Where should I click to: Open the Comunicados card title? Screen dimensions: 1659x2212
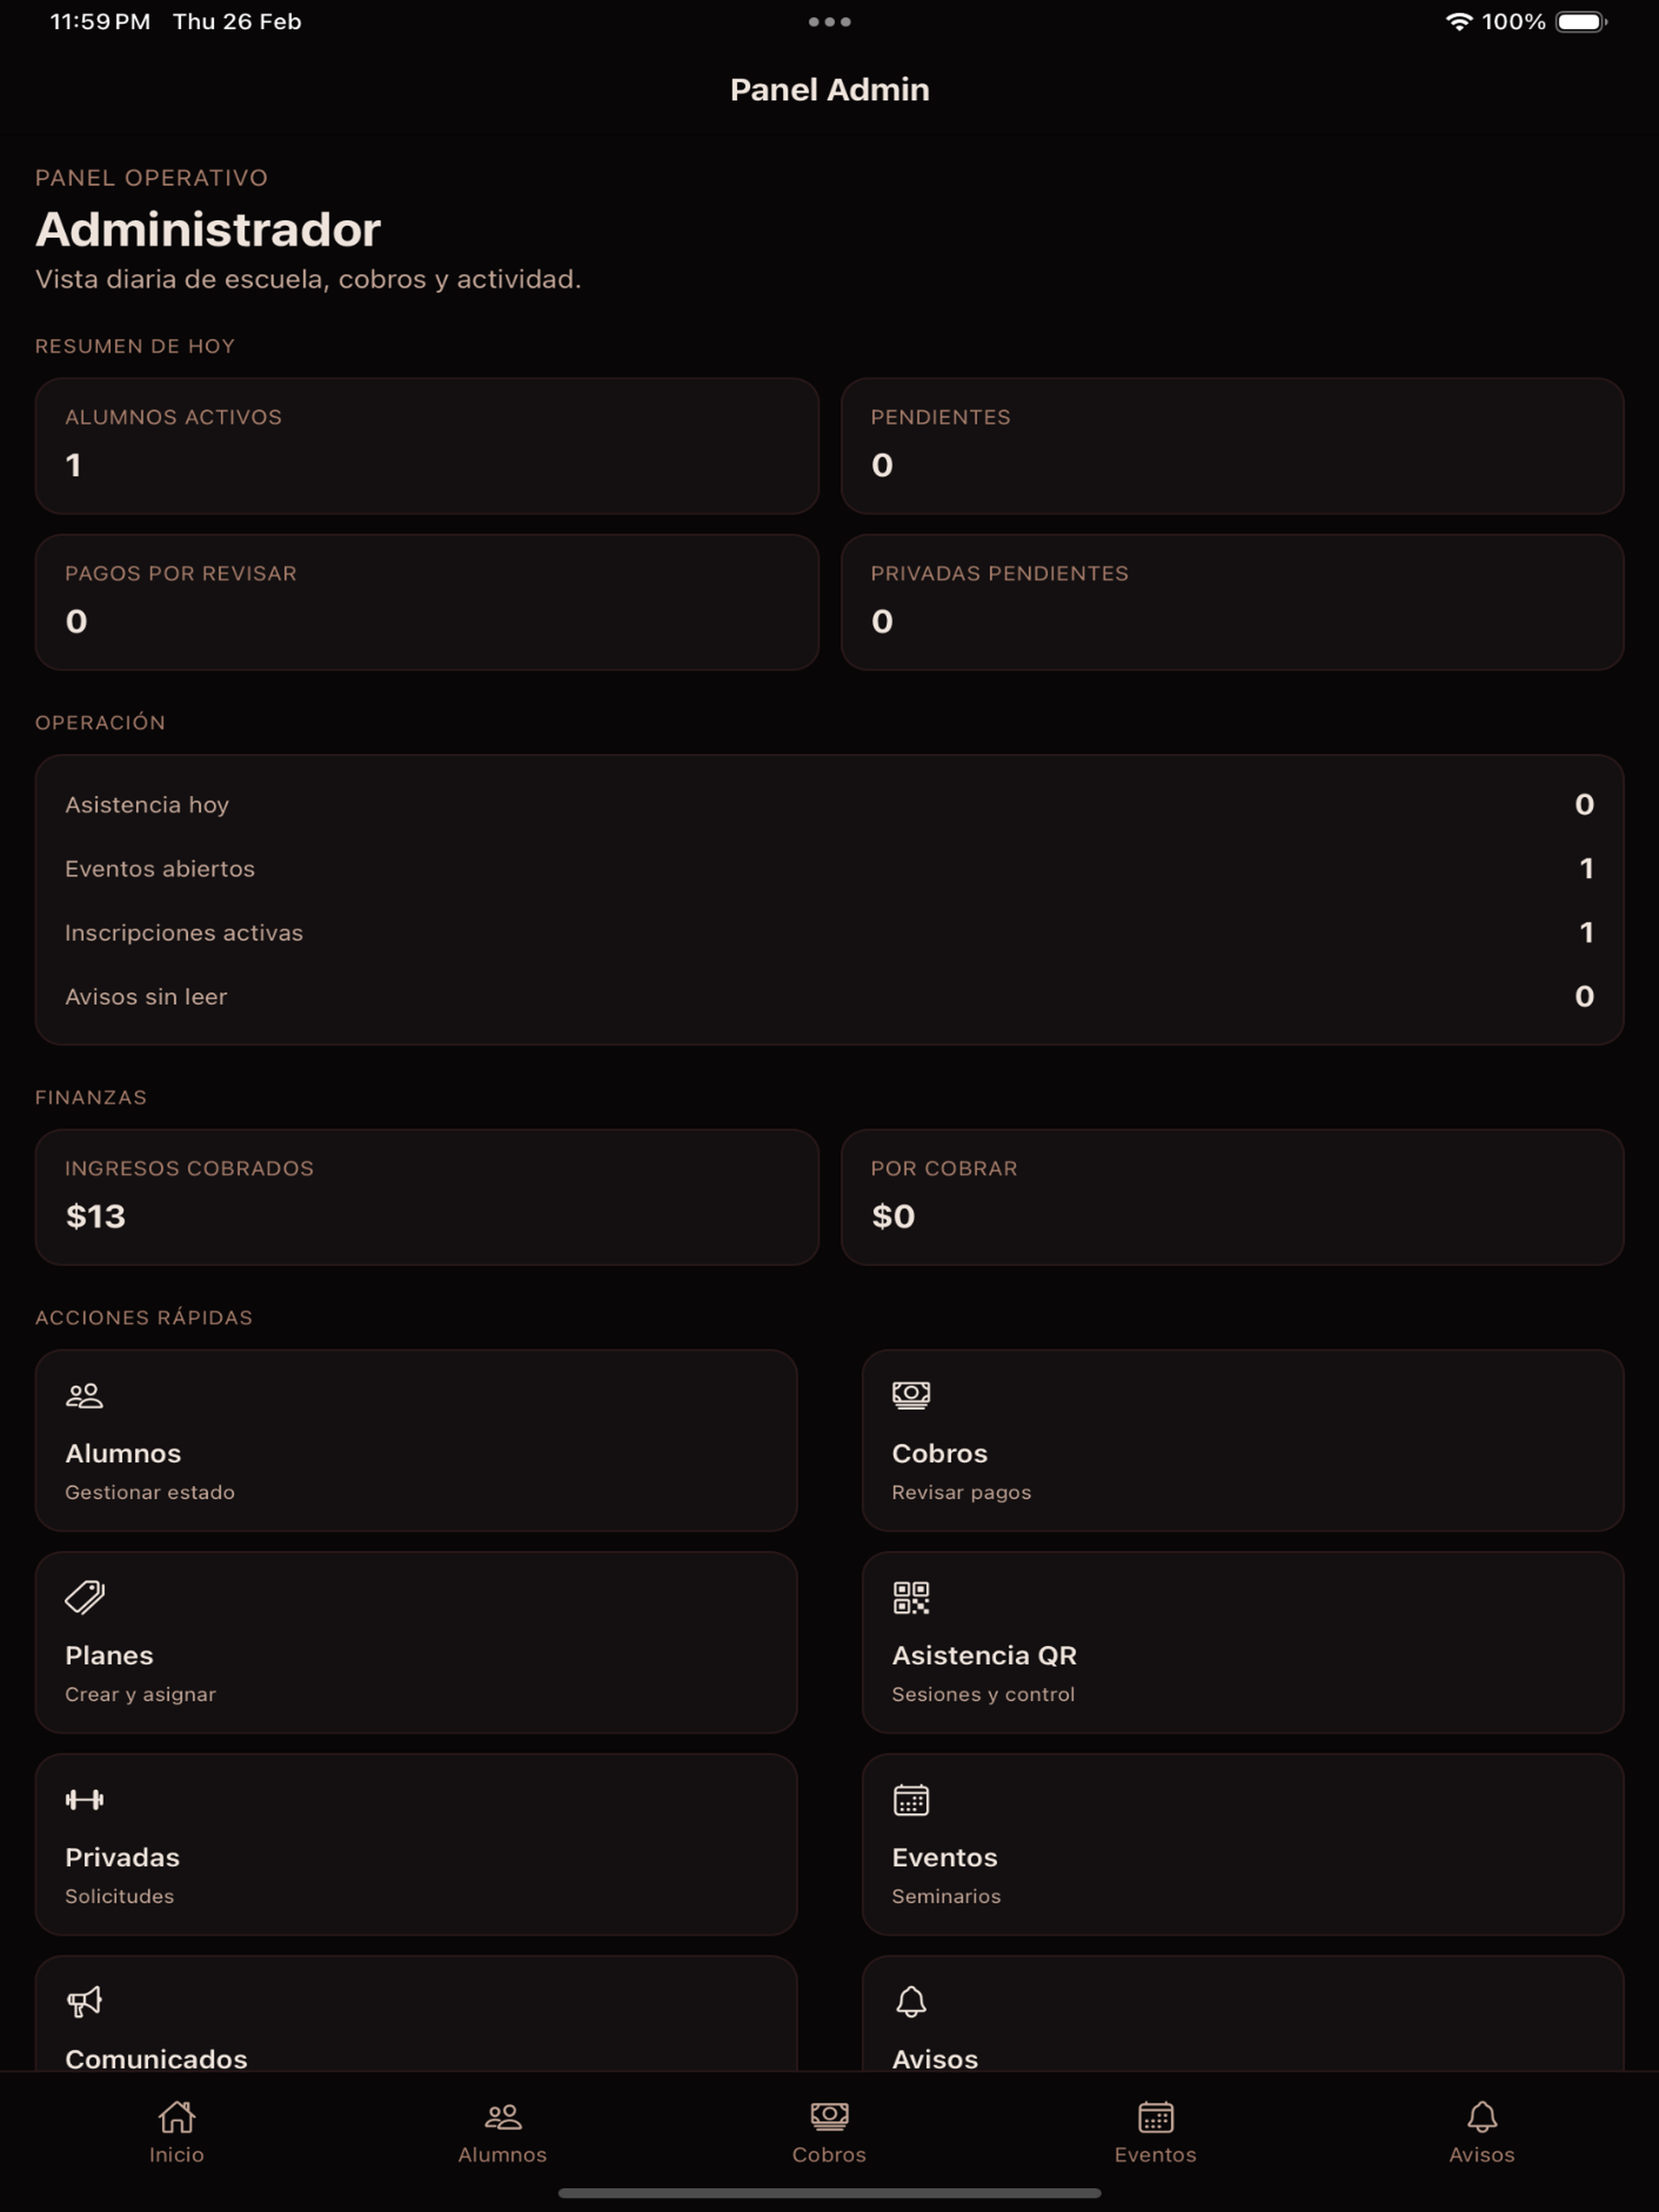pyautogui.click(x=156, y=2059)
